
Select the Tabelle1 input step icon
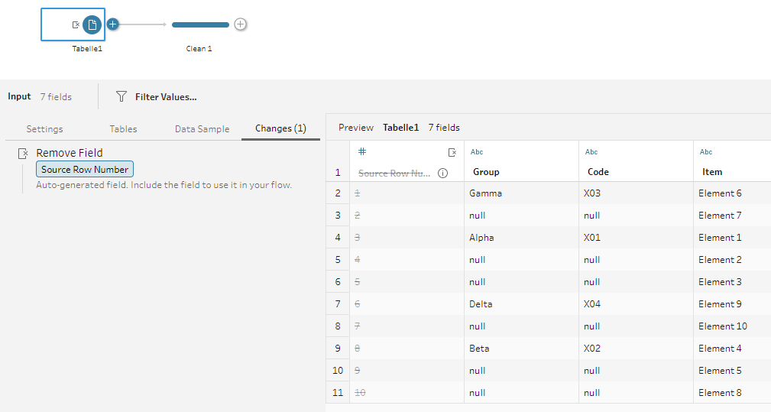click(92, 24)
